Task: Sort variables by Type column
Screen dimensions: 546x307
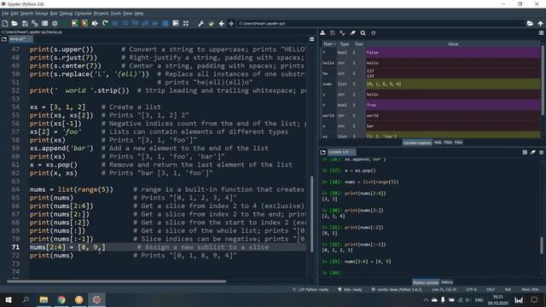Action: pos(345,43)
